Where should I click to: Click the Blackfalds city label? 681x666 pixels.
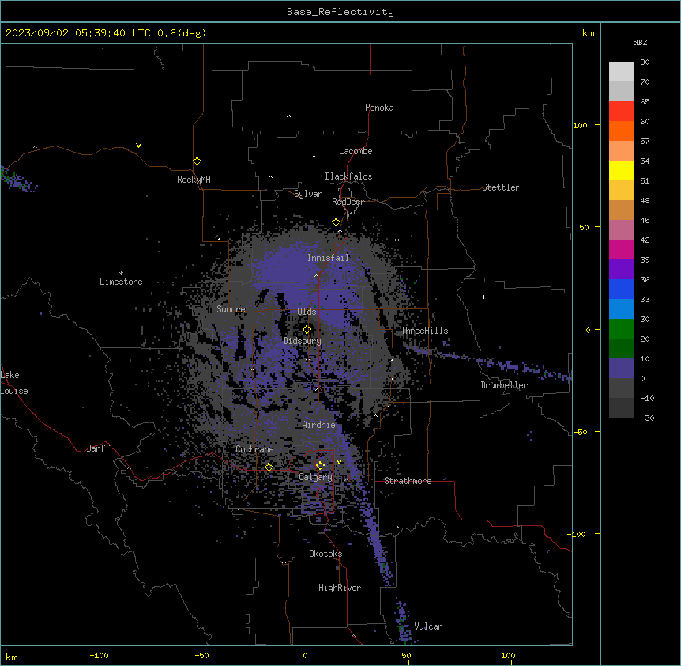348,176
